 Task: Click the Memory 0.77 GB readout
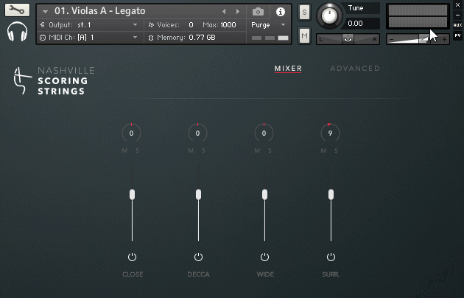point(202,38)
